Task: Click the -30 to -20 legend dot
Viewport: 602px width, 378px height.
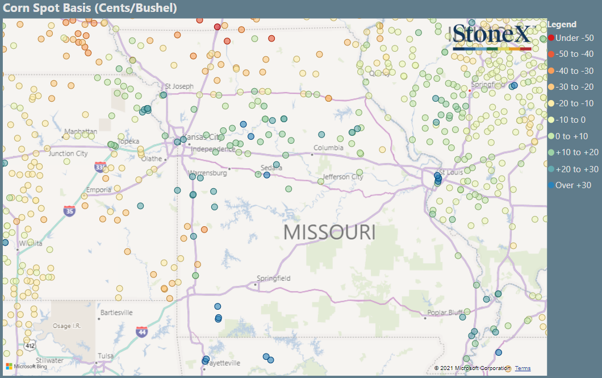Action: coord(551,87)
